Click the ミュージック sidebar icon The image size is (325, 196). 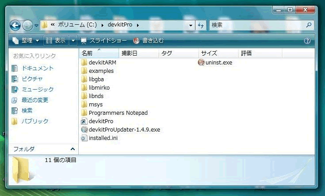coord(15,90)
